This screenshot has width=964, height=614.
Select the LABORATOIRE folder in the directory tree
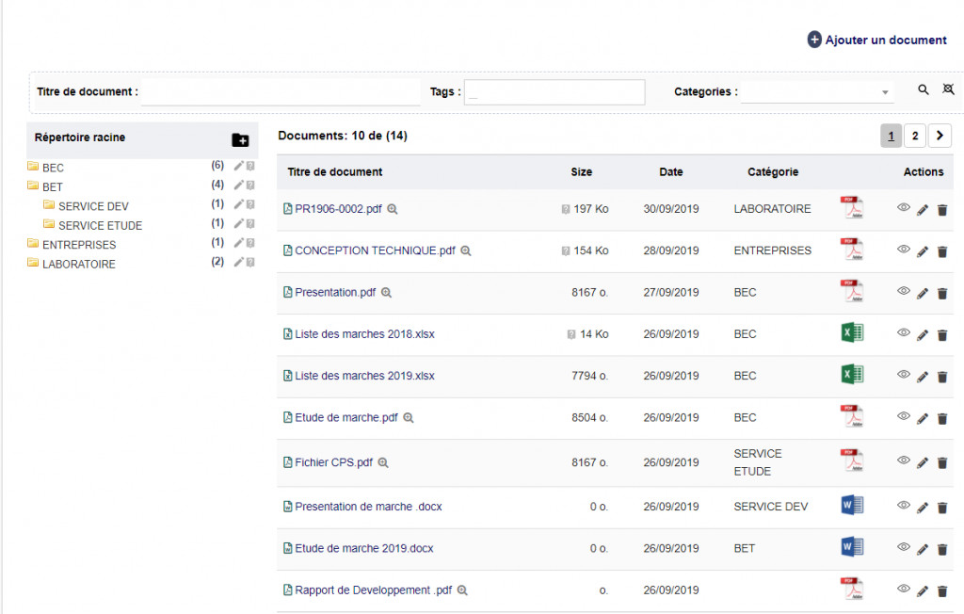pos(78,265)
